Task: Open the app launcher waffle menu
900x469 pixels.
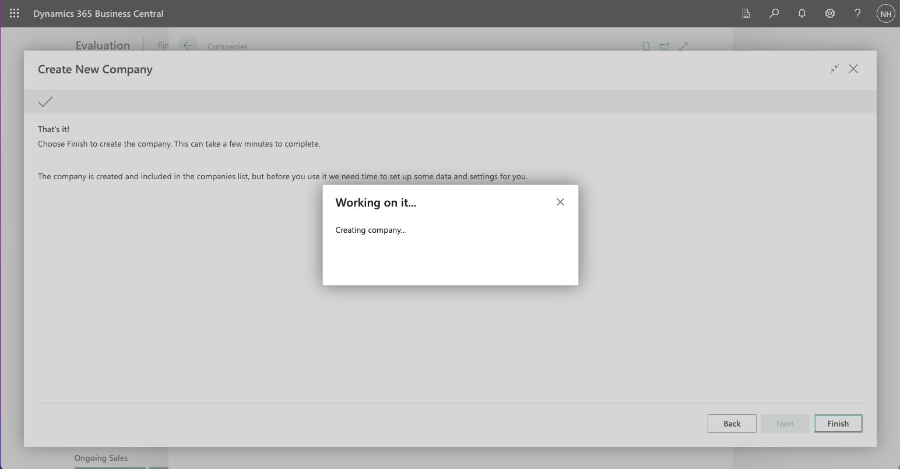Action: [15, 13]
